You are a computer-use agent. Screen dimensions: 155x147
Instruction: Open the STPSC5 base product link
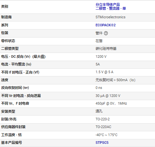[102, 143]
